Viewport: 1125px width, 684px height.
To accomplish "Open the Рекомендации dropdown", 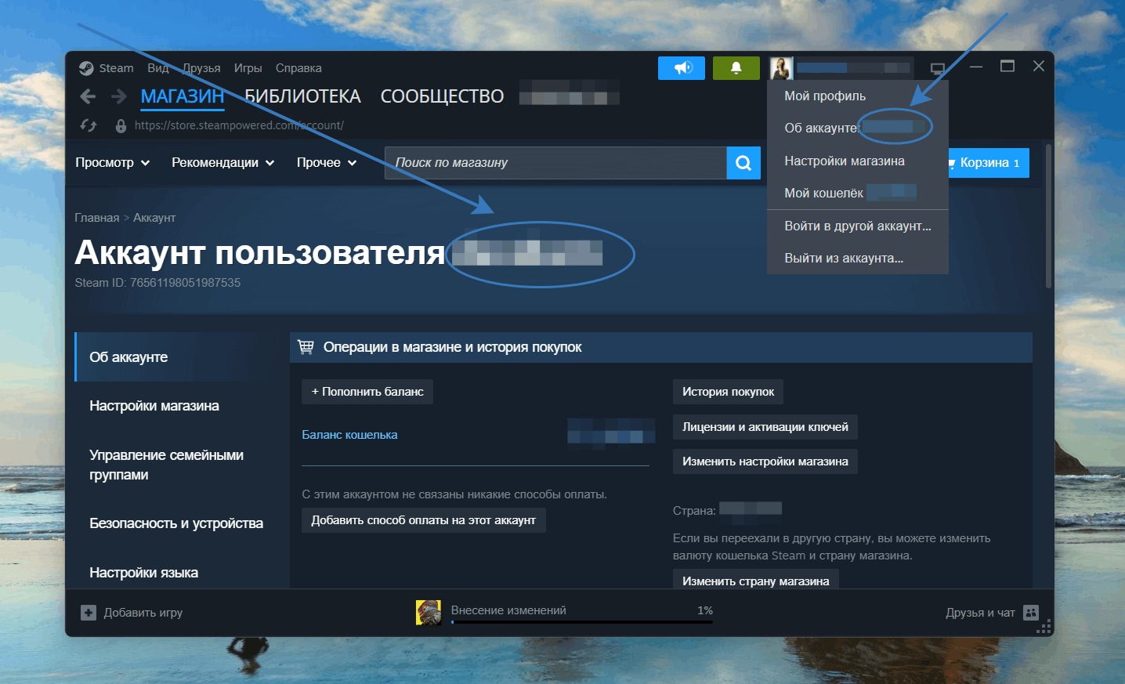I will point(222,163).
